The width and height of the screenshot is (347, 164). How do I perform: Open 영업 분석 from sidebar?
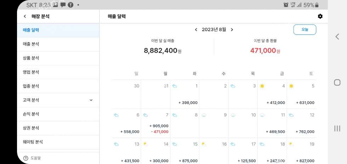click(x=31, y=72)
